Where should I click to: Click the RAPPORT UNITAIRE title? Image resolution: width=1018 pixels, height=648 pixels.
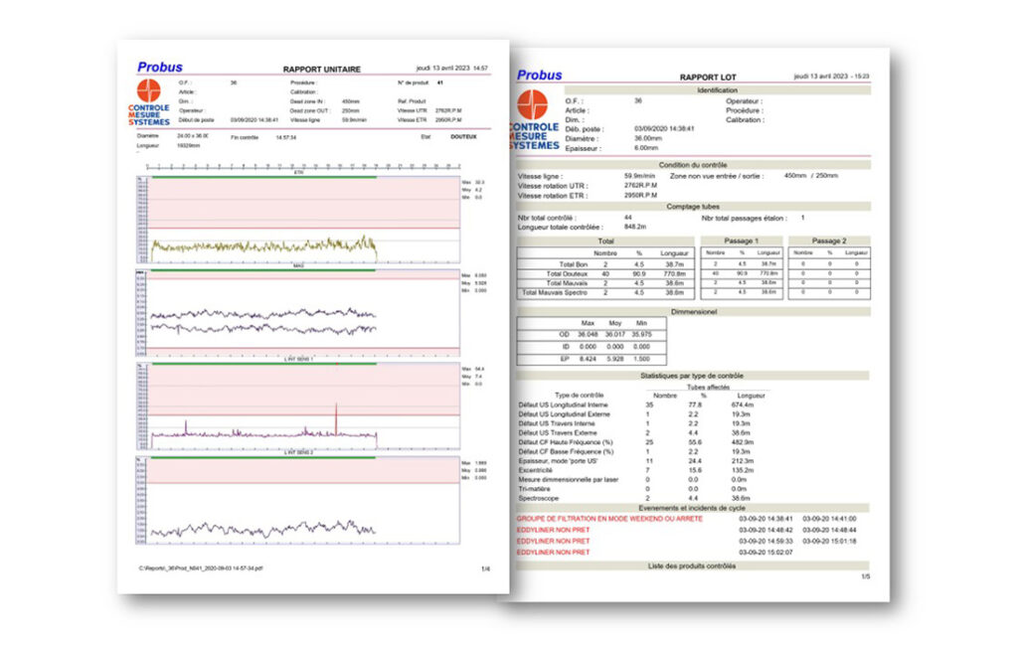(321, 70)
